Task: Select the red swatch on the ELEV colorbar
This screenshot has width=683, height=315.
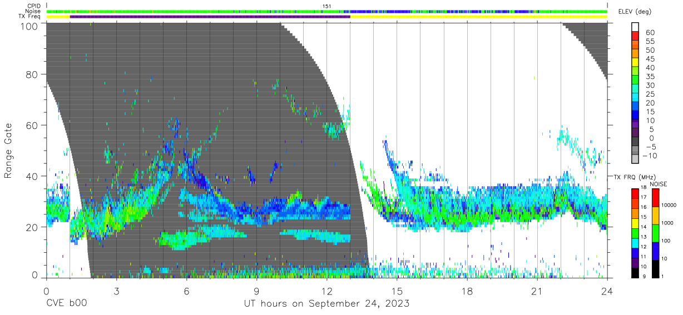Action: click(x=635, y=36)
